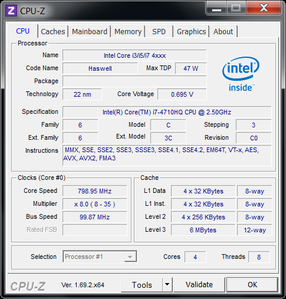The image size is (286, 299).
Task: Click the Model value C
Action: pos(168,125)
